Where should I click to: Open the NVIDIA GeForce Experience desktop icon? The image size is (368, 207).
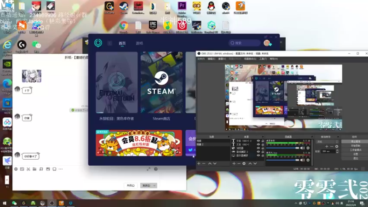7,64
